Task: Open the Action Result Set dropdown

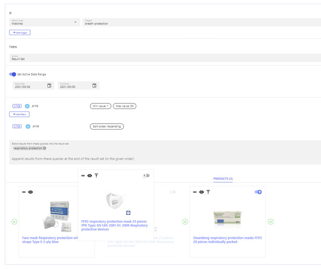Action: pos(165,58)
